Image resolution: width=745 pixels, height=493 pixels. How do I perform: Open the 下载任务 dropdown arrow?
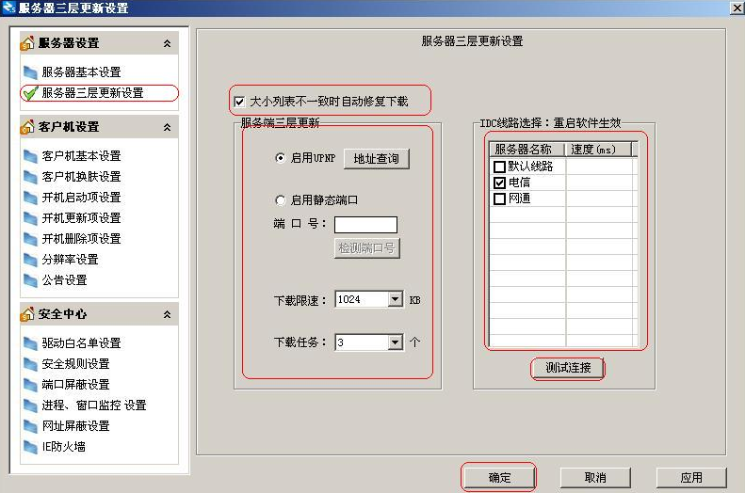[395, 342]
